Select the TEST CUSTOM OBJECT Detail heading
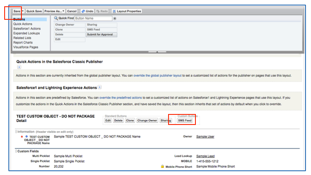Image resolution: width=311 pixels, height=175 pixels. click(55, 119)
